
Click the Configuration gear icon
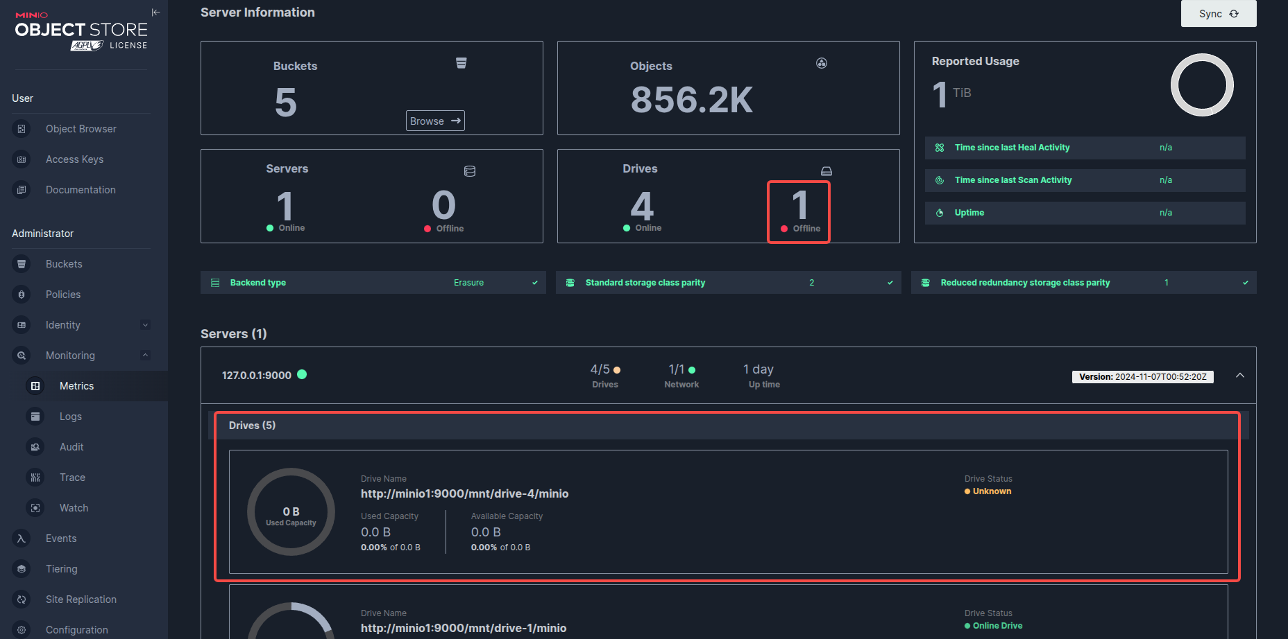click(22, 630)
